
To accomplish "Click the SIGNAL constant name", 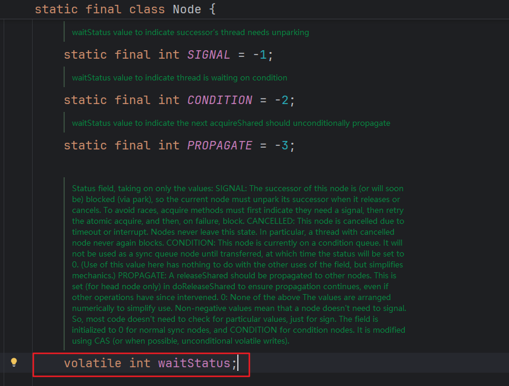I will click(x=209, y=54).
